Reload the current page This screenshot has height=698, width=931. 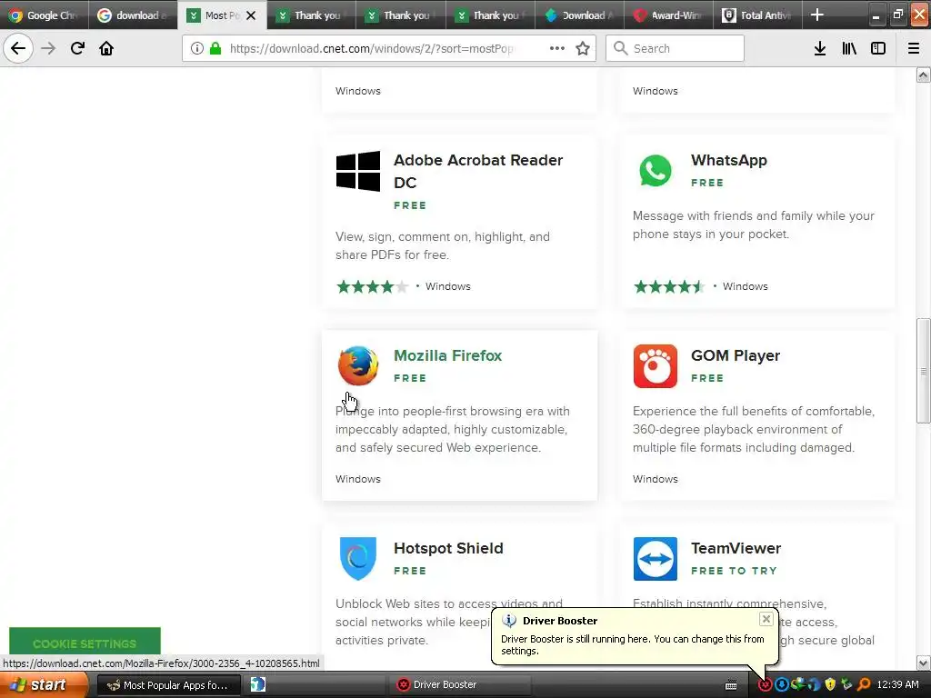pos(77,48)
